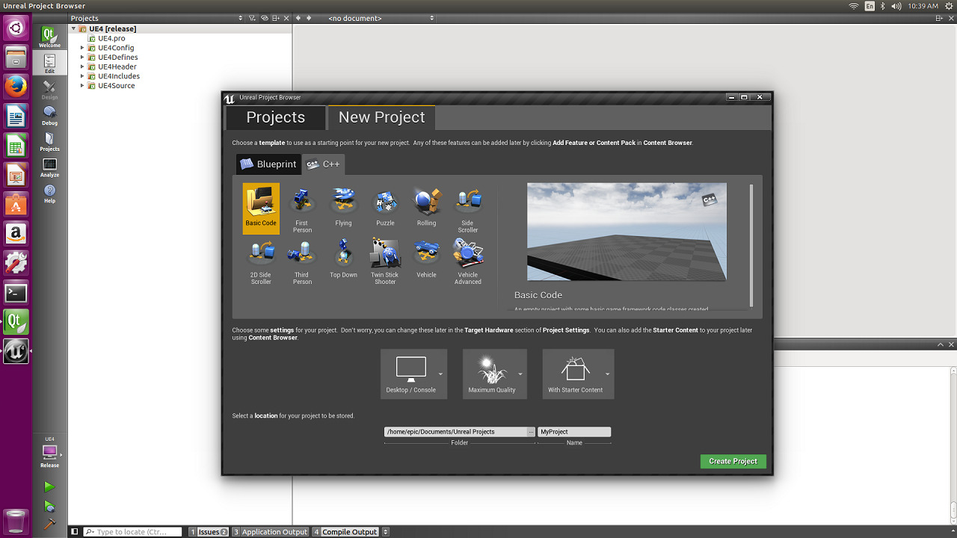The height and width of the screenshot is (538, 957).
Task: Expand the UE4Source tree node
Action: [83, 86]
